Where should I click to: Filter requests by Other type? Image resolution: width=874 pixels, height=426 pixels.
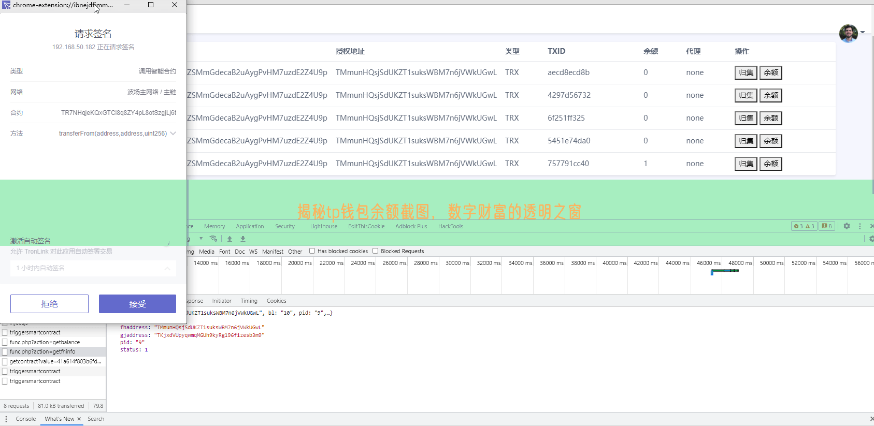295,252
